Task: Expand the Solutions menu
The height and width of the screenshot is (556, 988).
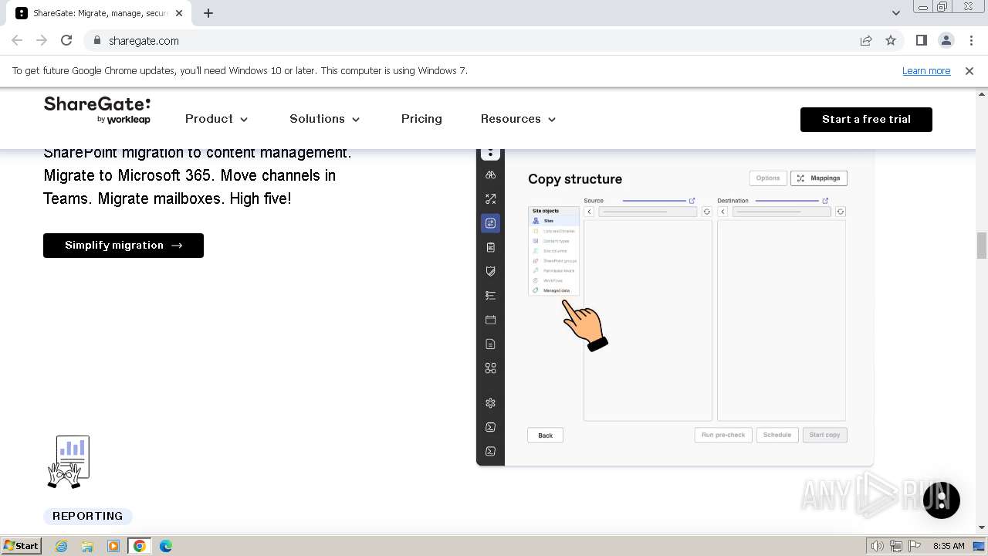Action: click(x=325, y=119)
